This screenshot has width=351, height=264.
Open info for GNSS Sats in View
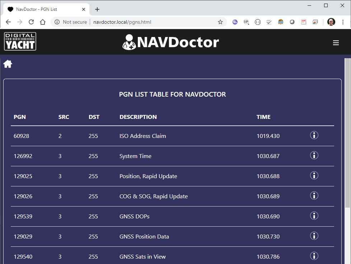pyautogui.click(x=314, y=256)
